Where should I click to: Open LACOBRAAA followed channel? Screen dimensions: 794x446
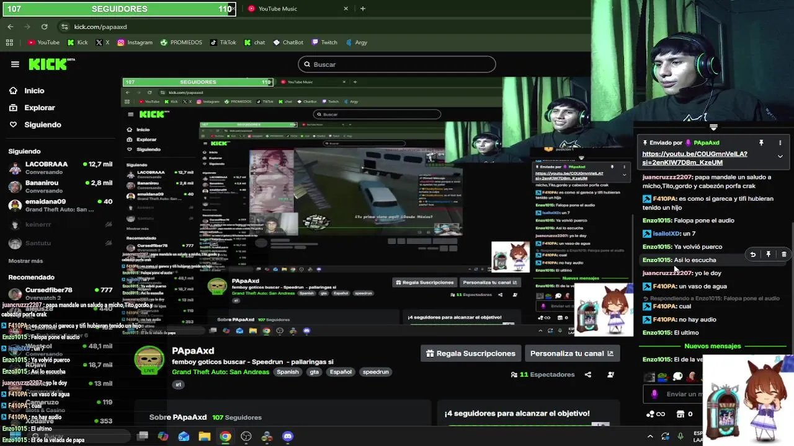pyautogui.click(x=60, y=168)
